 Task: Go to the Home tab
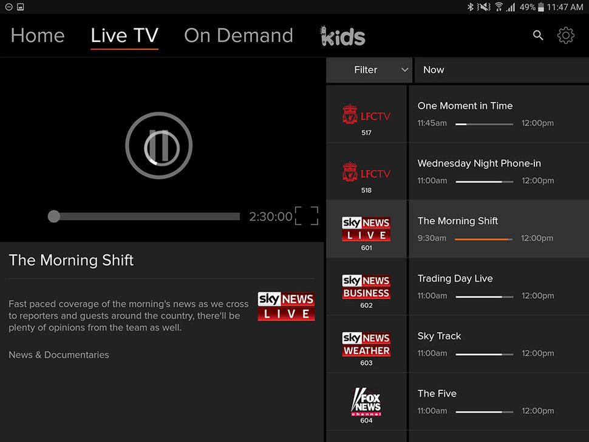pyautogui.click(x=37, y=35)
